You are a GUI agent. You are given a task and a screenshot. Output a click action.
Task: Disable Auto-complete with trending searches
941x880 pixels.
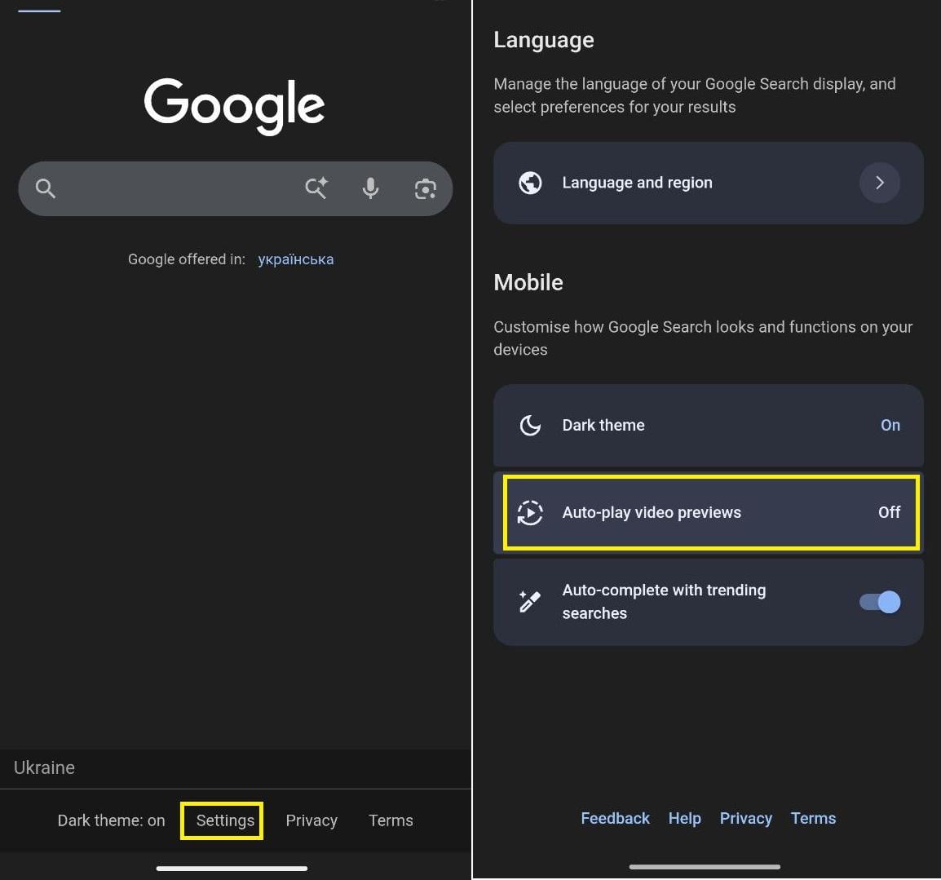click(877, 601)
